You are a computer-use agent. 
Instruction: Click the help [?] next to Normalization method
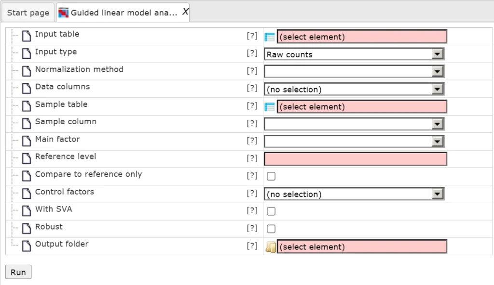tap(252, 71)
